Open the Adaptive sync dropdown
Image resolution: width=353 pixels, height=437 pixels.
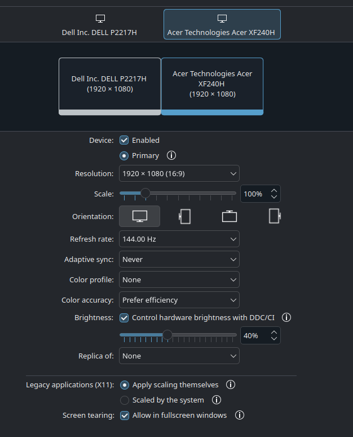179,259
